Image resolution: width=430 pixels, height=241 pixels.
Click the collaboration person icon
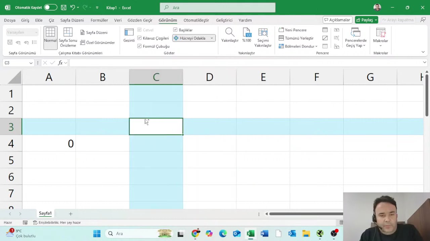(x=423, y=20)
